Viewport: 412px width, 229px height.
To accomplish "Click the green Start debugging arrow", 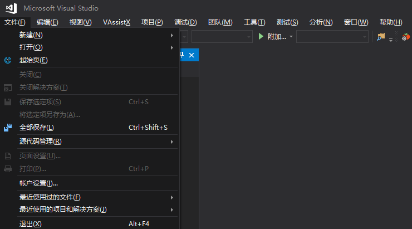I will 261,36.
